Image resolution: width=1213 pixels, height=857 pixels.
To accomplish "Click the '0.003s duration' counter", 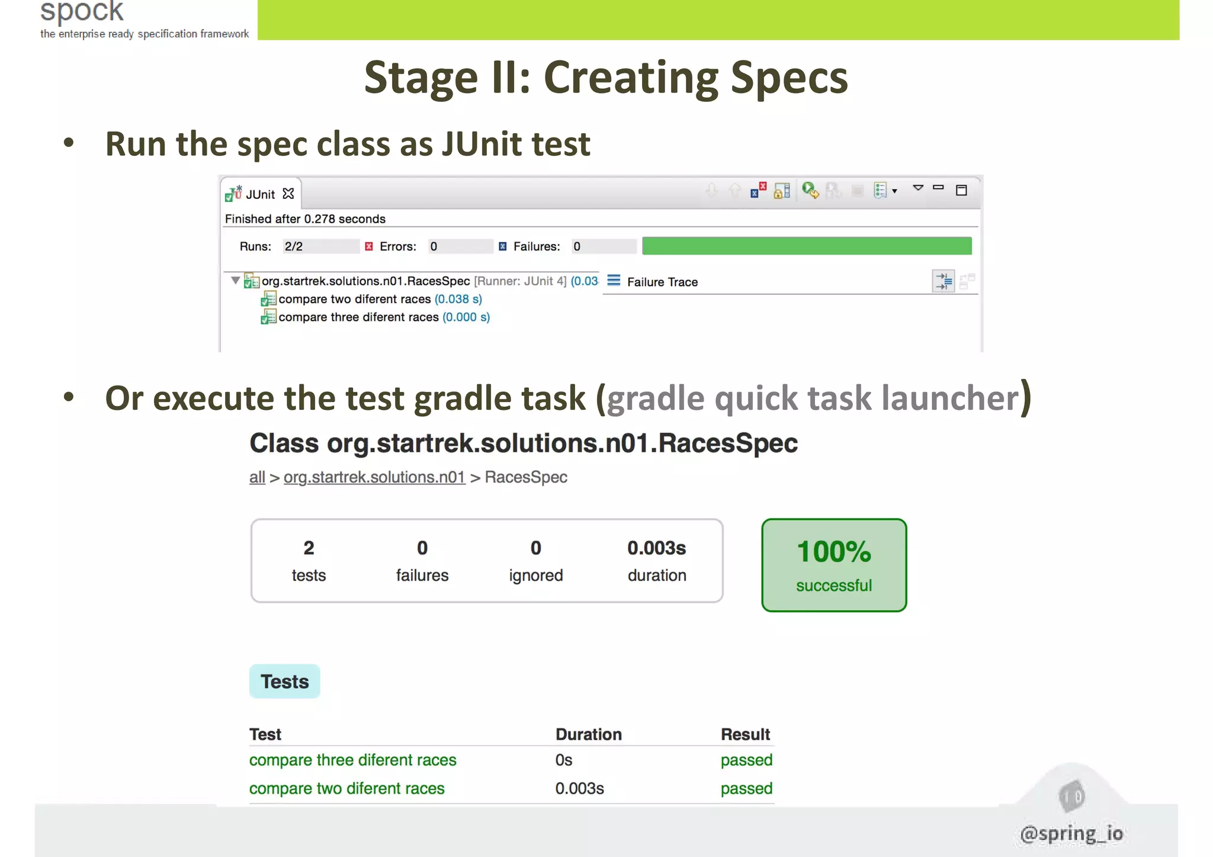I will point(657,561).
